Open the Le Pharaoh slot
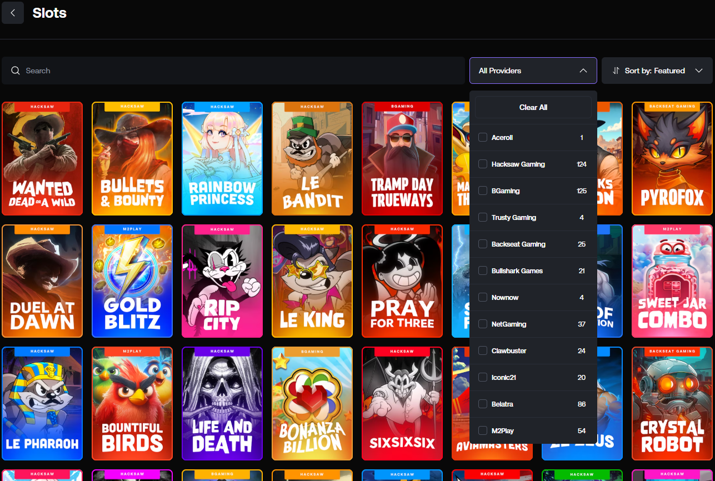 click(42, 404)
